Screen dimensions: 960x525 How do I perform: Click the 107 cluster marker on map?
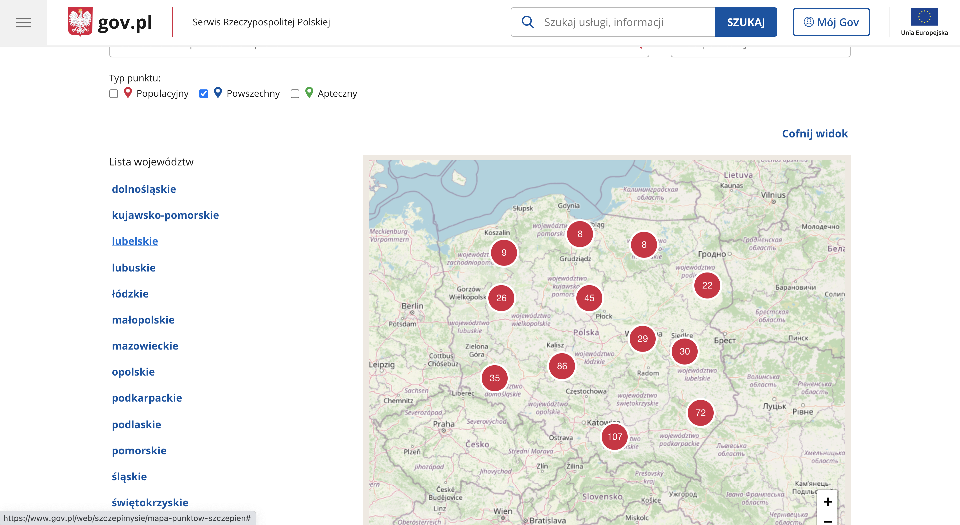[615, 437]
